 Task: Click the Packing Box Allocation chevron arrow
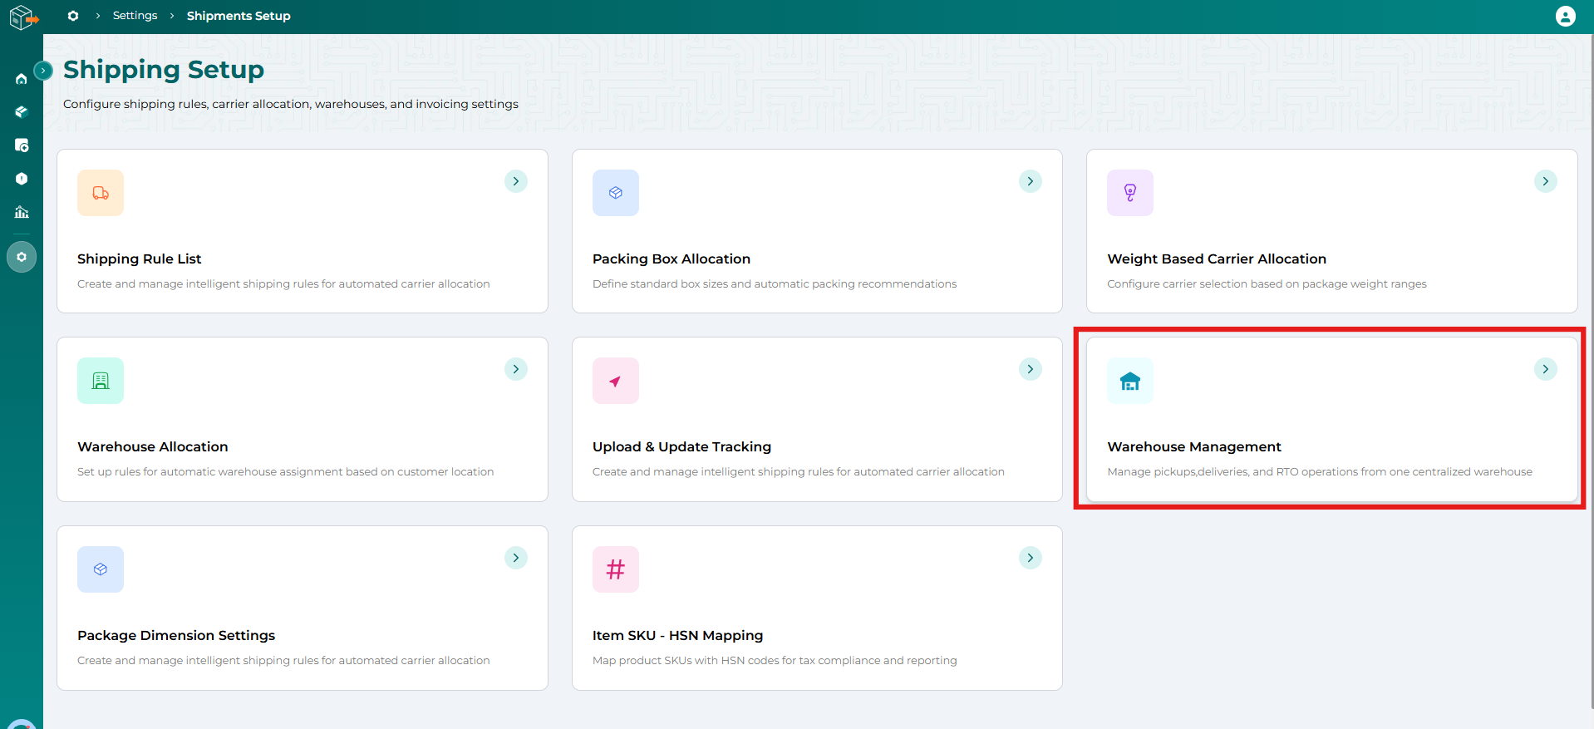(1031, 181)
